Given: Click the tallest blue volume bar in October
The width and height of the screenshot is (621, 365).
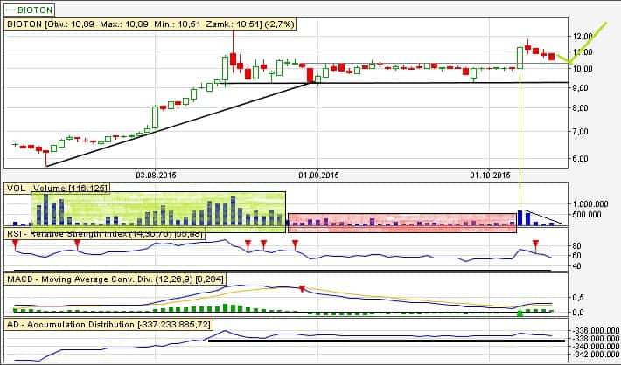Looking at the screenshot, I should click(520, 217).
